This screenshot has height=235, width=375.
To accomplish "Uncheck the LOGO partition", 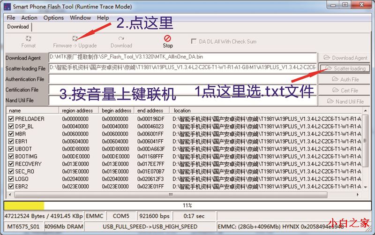I will (11, 179).
